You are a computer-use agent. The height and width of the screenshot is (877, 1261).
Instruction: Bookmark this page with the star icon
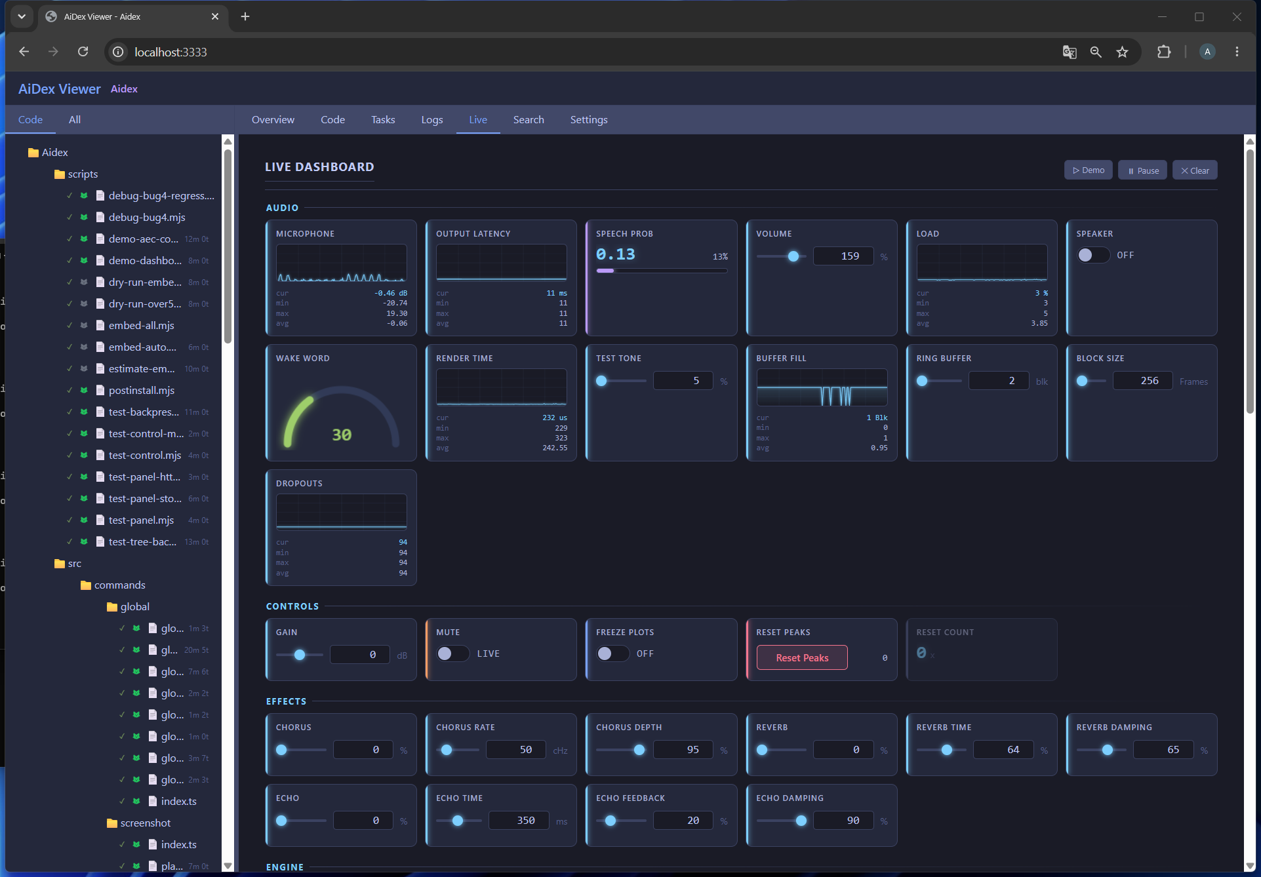tap(1123, 52)
